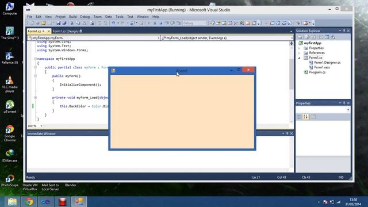Open the editor zoom 100 % dropdown
The height and width of the screenshot is (207, 368).
click(x=41, y=126)
